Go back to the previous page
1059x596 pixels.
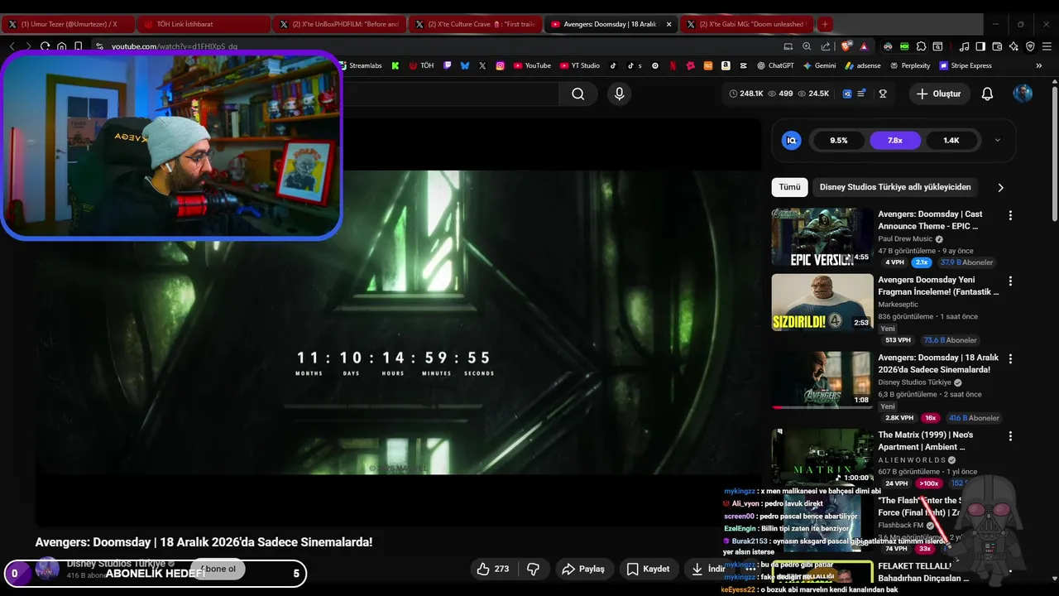pyautogui.click(x=12, y=46)
